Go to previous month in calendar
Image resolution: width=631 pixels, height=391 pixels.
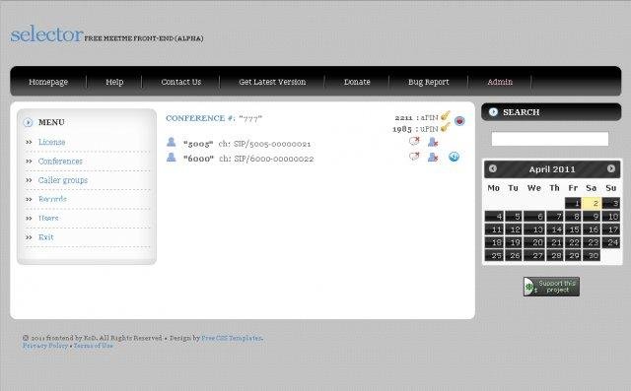tap(493, 168)
